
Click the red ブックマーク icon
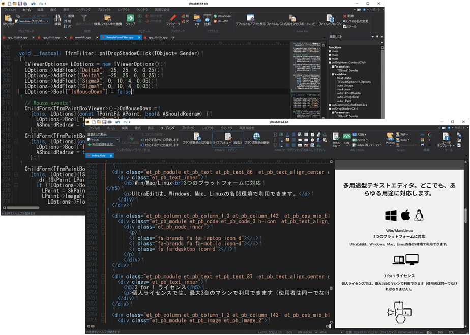coord(173,18)
